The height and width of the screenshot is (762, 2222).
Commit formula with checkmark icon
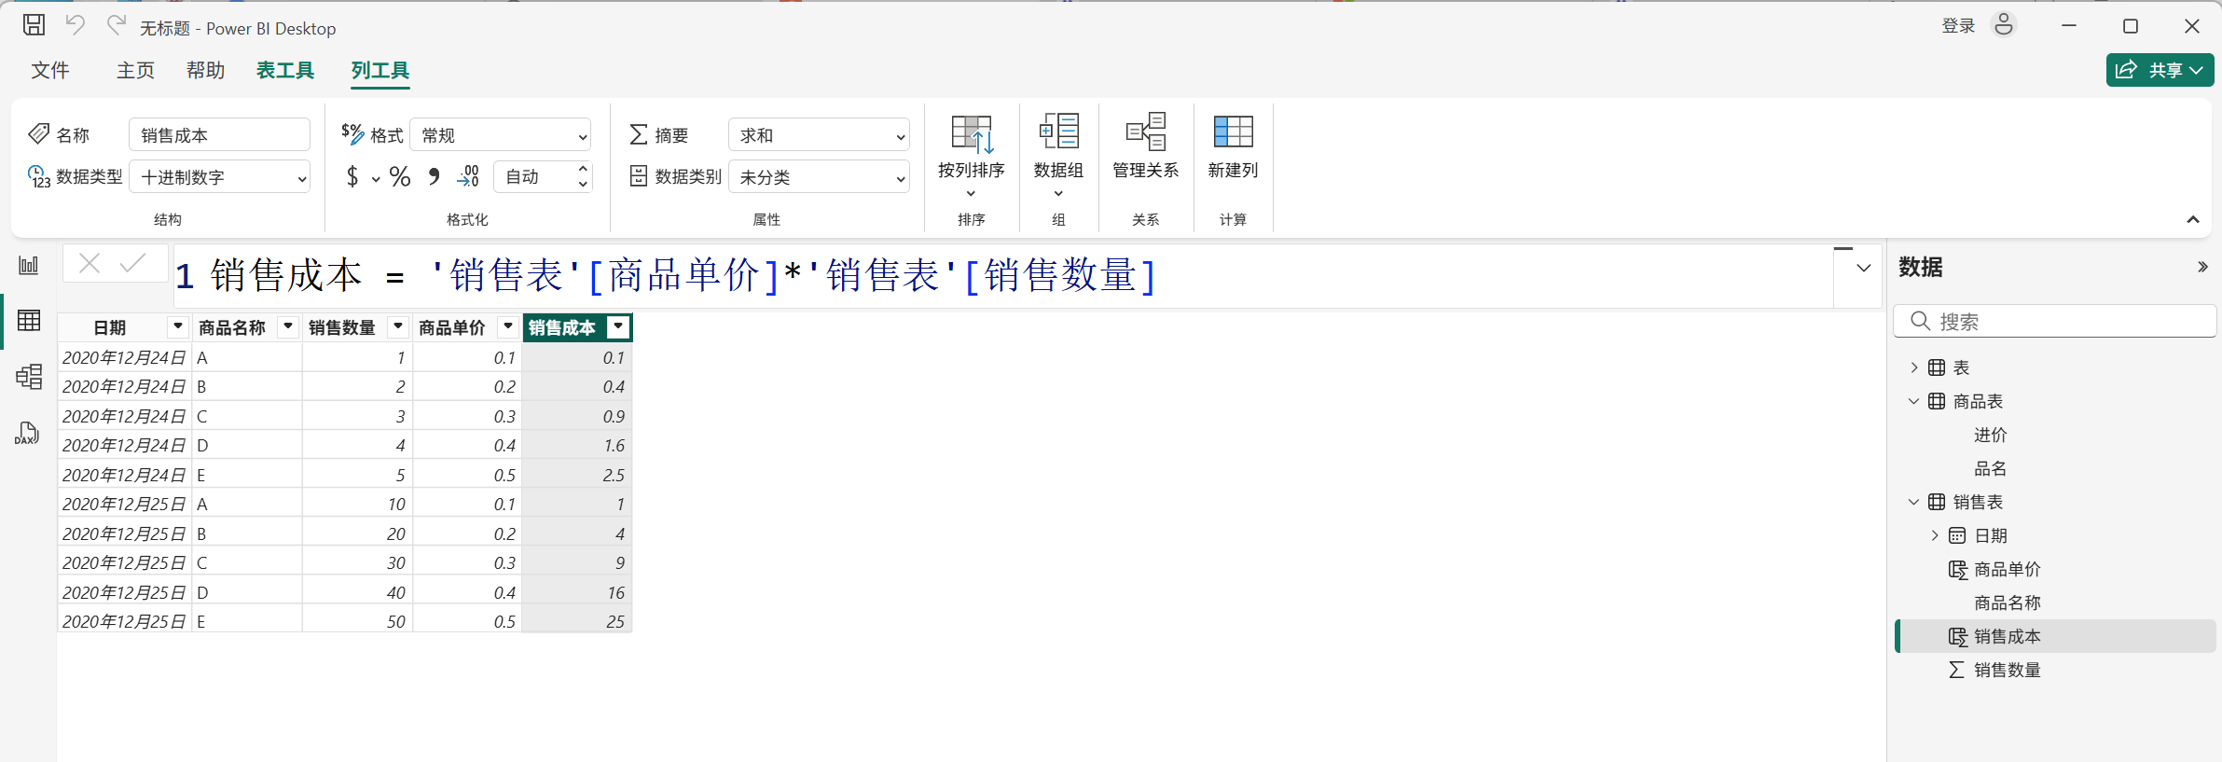(x=133, y=264)
